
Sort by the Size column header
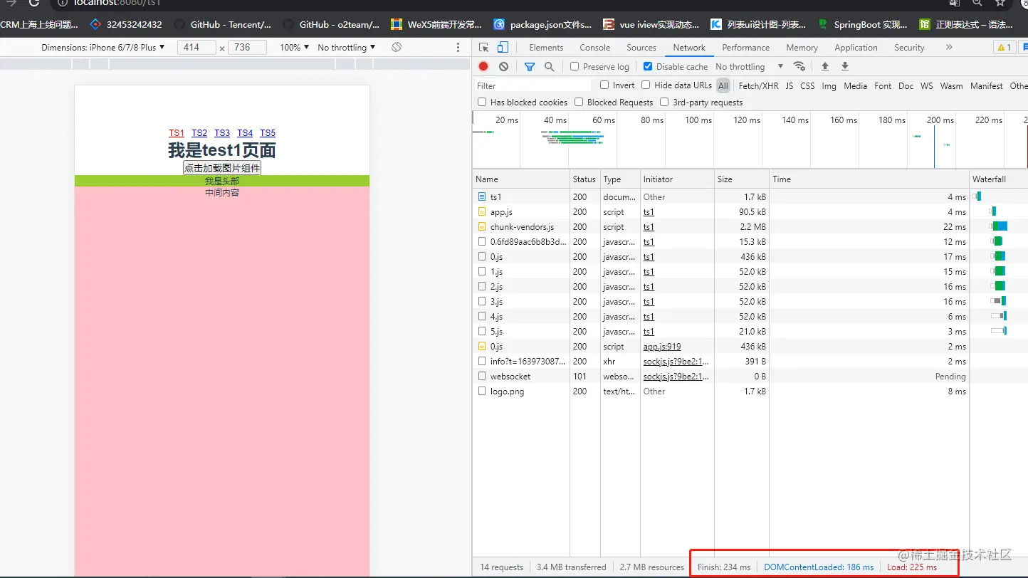tap(741, 179)
